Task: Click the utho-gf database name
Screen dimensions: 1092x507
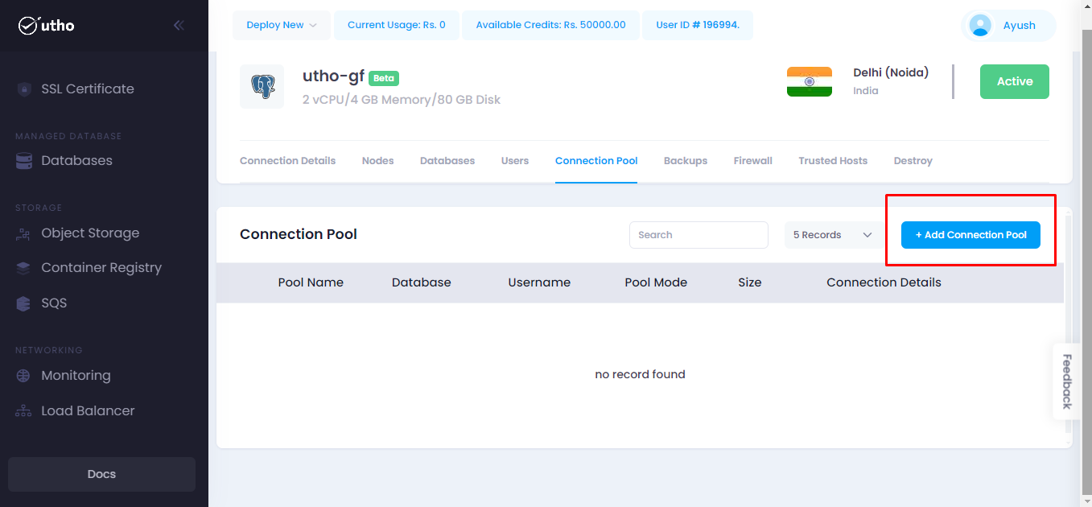Action: (333, 76)
